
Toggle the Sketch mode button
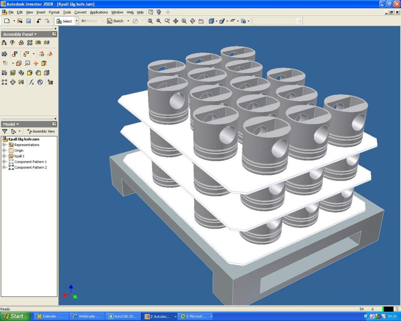pyautogui.click(x=115, y=21)
